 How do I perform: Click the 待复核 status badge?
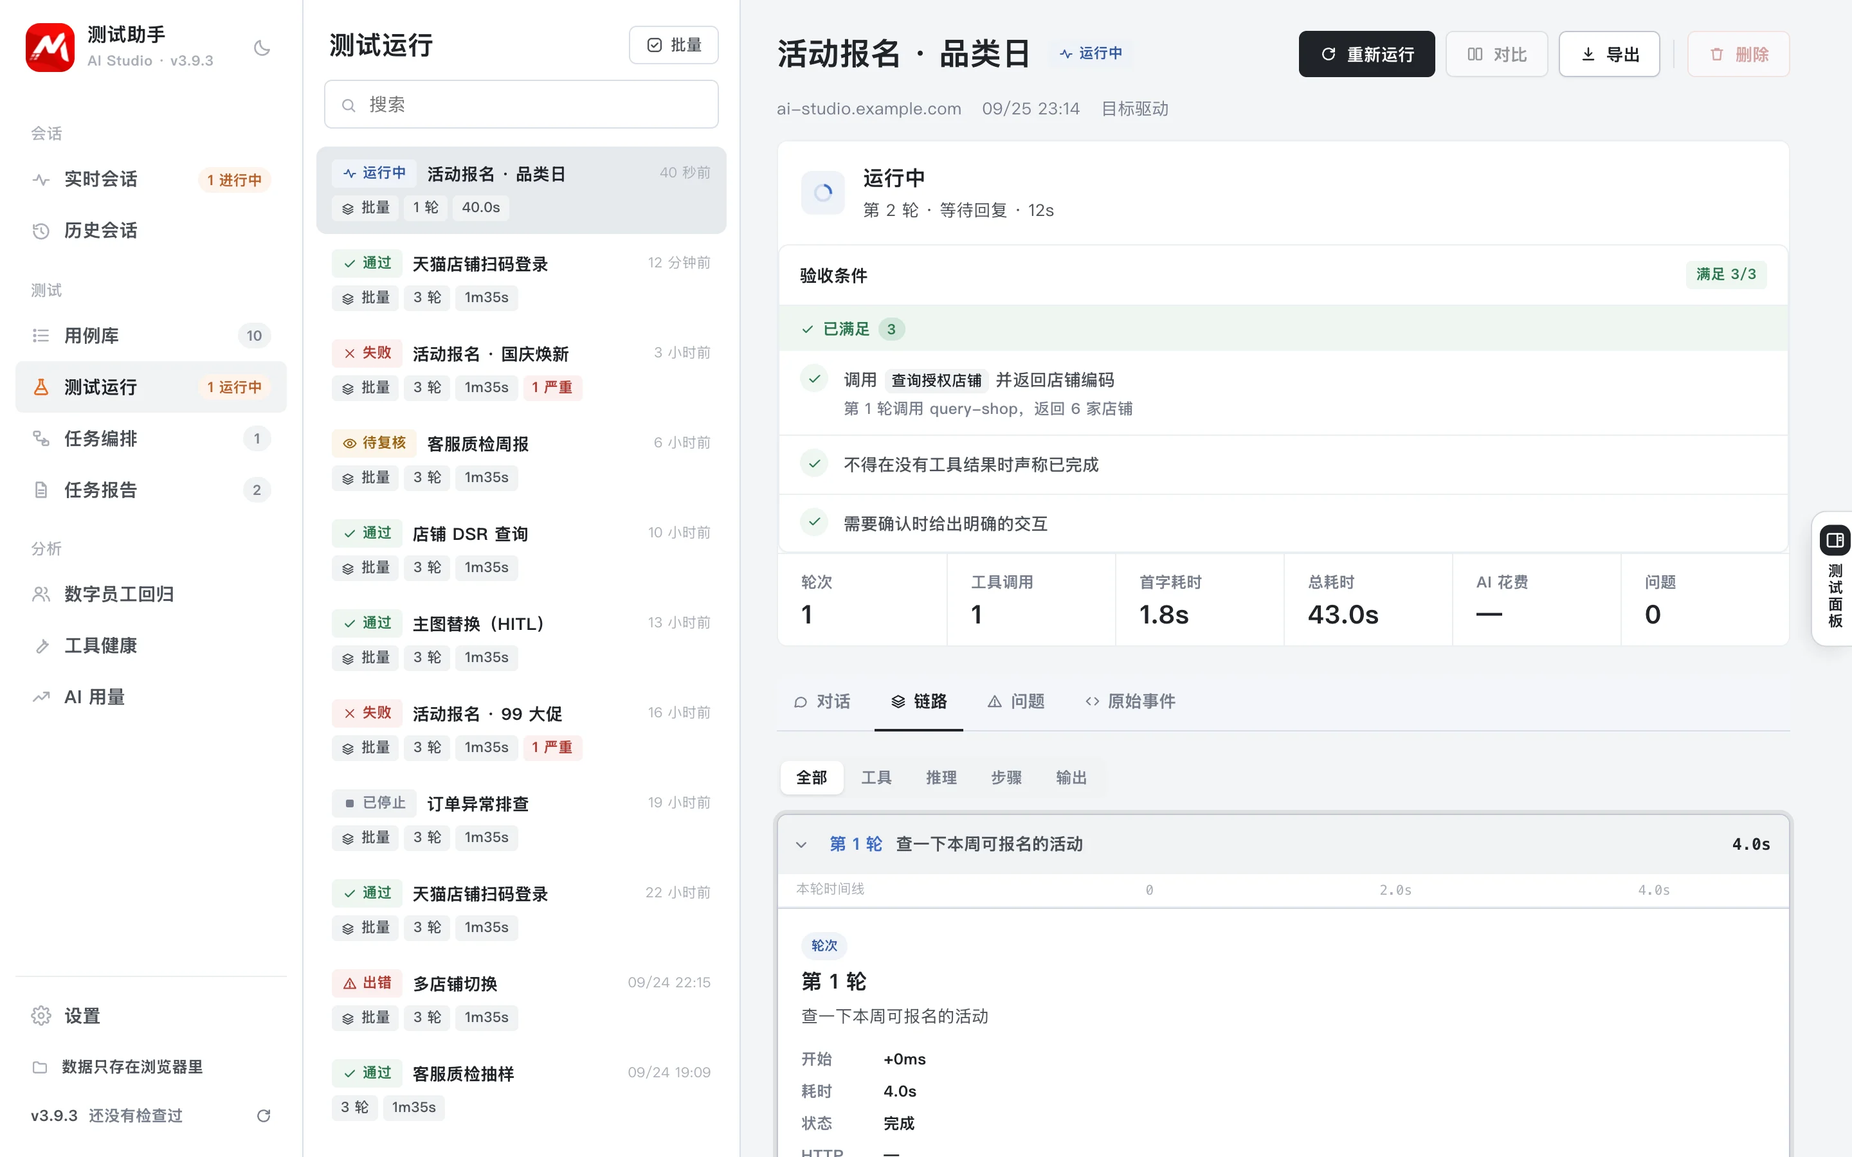tap(374, 443)
